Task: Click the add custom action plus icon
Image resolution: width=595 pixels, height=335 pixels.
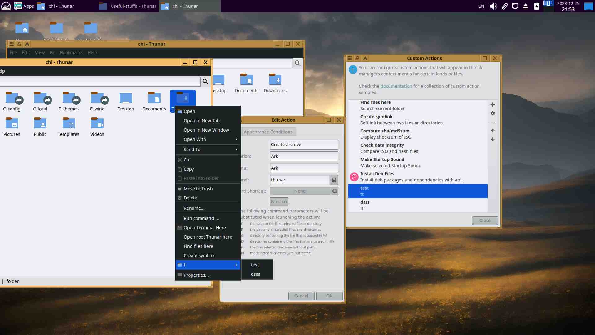Action: [492, 105]
